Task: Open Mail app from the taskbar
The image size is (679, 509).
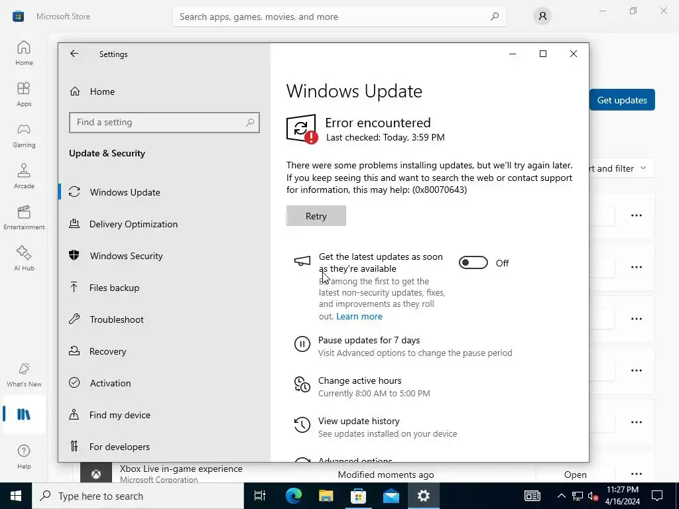Action: (x=391, y=496)
